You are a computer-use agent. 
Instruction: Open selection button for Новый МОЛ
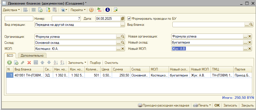point(245,48)
